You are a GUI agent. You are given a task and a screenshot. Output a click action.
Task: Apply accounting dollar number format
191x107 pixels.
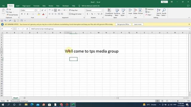click(87, 14)
